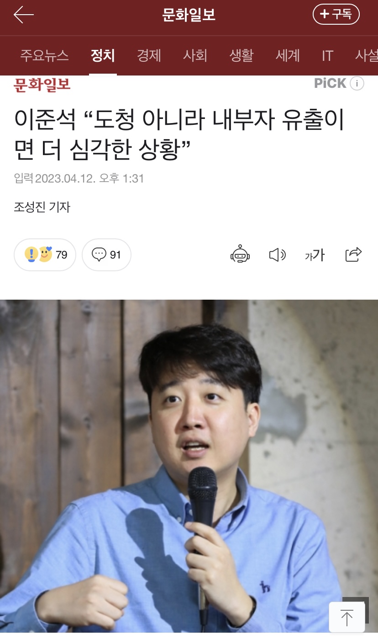Tap the red 문화일보 logo link
The height and width of the screenshot is (640, 378).
tap(42, 85)
